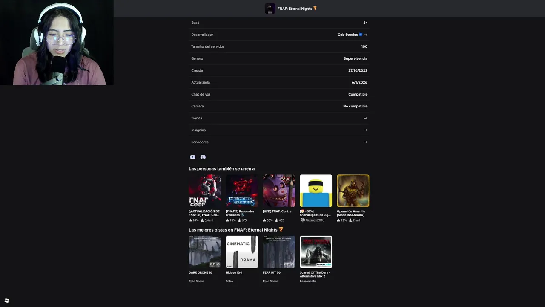The height and width of the screenshot is (307, 545).
Task: Open the Forgotten Memories game thumbnail
Action: 242,191
